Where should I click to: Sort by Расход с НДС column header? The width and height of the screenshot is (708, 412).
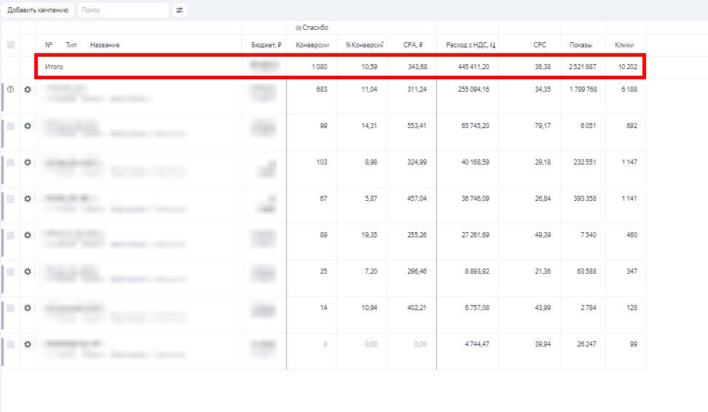pos(471,44)
